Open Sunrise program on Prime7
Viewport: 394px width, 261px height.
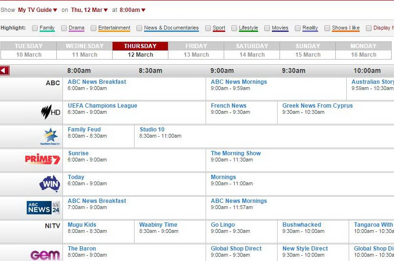pyautogui.click(x=78, y=153)
